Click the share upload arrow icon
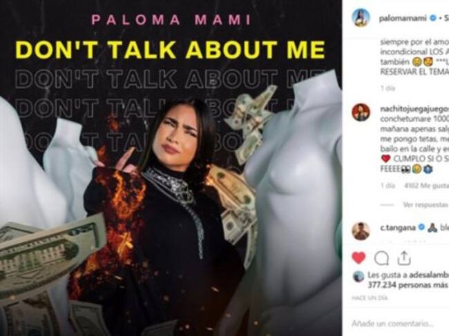 coord(404,258)
